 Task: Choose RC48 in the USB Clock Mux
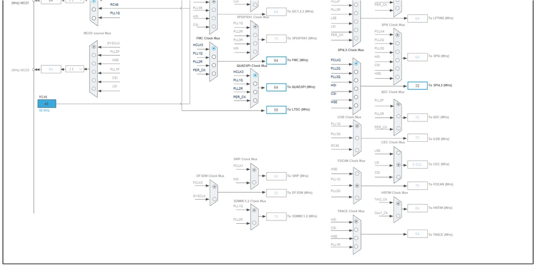pyautogui.click(x=357, y=150)
